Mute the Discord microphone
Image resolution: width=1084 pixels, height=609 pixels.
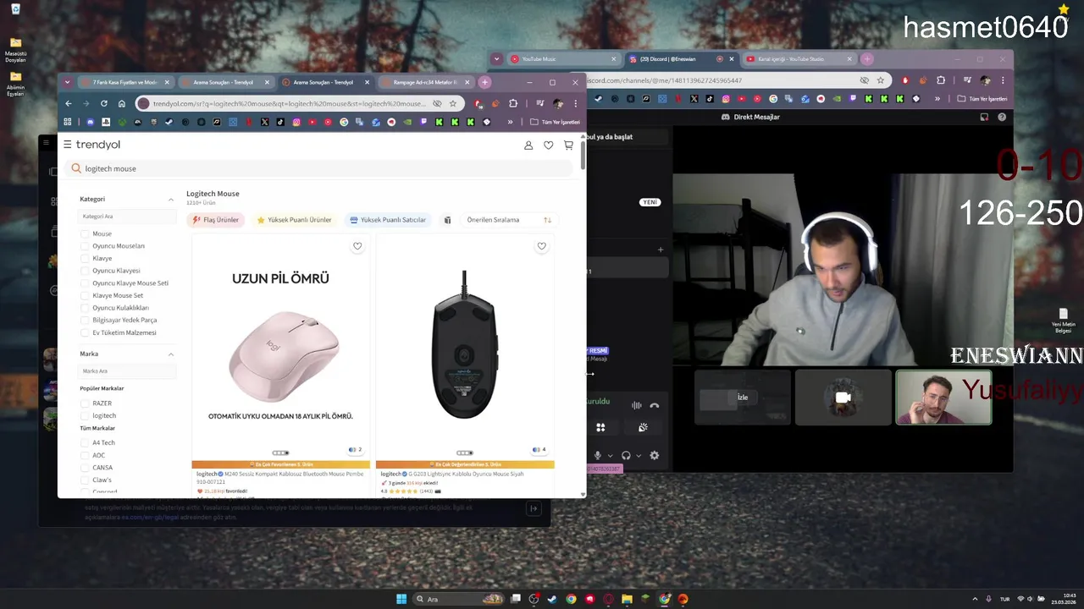598,455
